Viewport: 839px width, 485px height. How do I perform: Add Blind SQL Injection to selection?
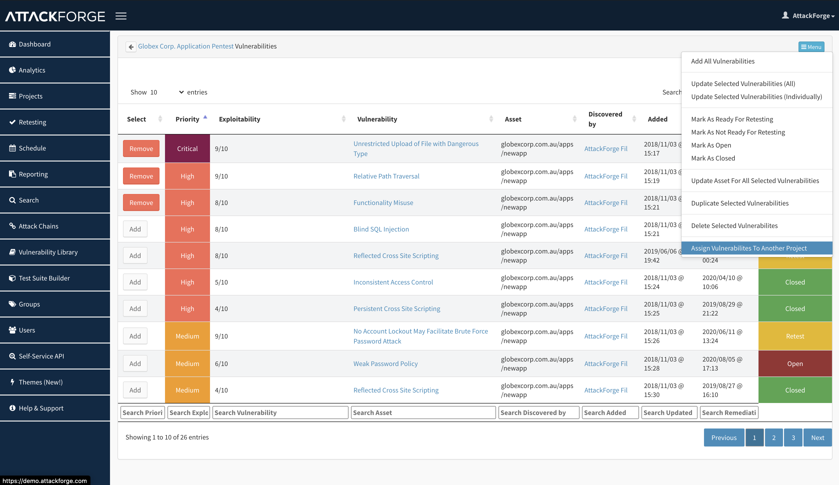[135, 229]
